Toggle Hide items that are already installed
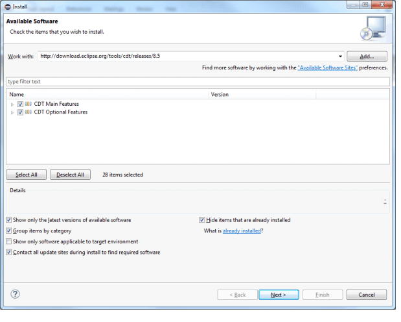The width and height of the screenshot is (401, 322). (x=201, y=220)
